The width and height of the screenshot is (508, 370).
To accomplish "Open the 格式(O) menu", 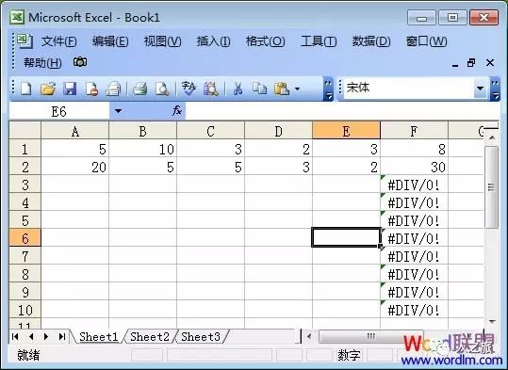I will pos(265,41).
